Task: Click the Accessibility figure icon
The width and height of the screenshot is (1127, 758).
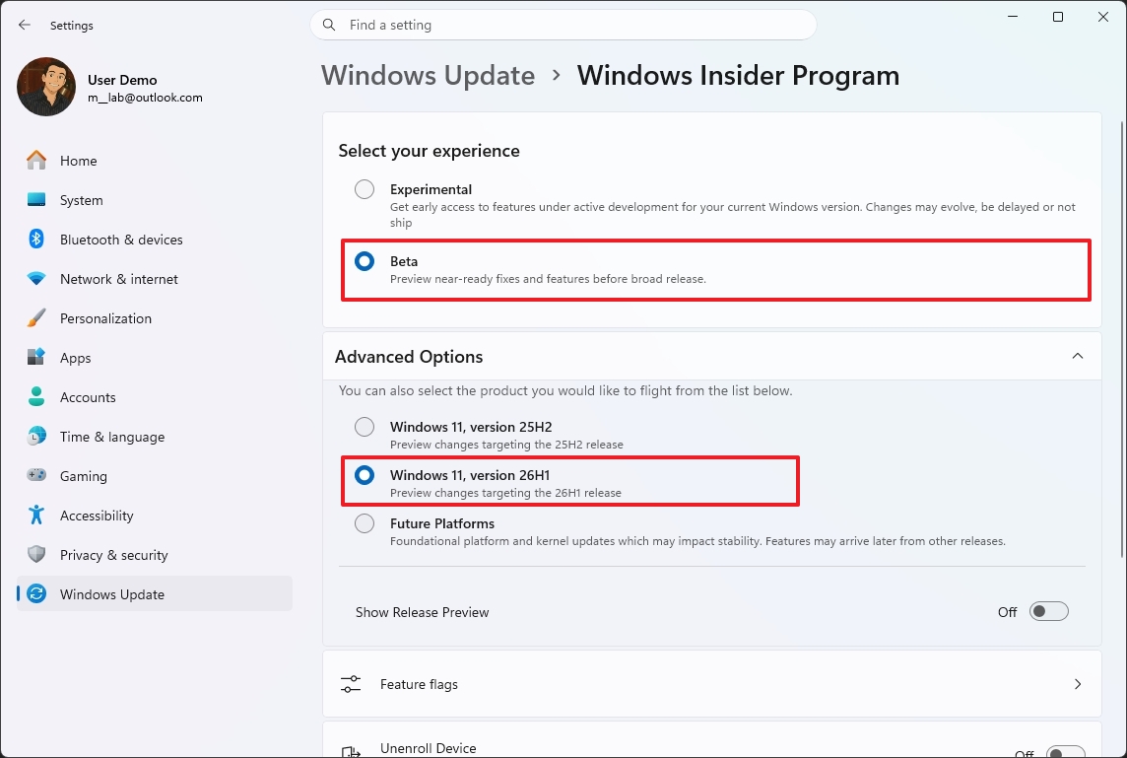Action: pos(36,515)
